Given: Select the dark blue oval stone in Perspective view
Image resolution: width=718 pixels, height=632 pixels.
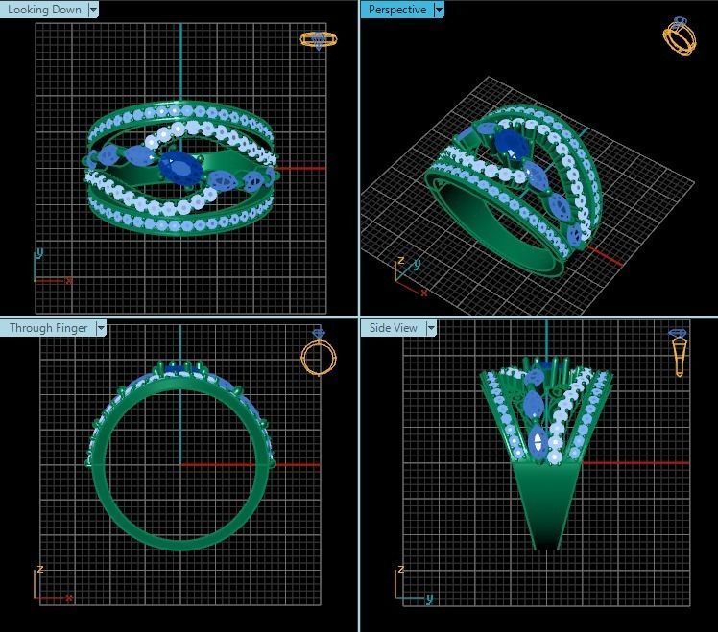Looking at the screenshot, I should click(x=513, y=144).
